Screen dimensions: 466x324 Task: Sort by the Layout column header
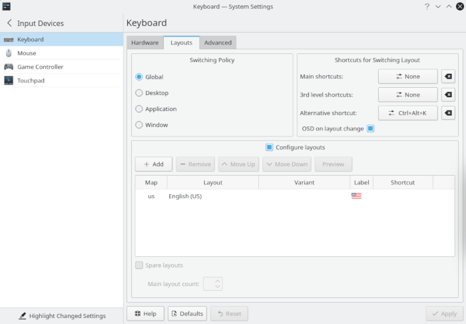(x=213, y=182)
